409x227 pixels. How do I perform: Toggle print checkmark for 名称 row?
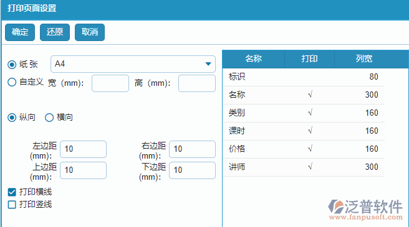[x=309, y=95]
